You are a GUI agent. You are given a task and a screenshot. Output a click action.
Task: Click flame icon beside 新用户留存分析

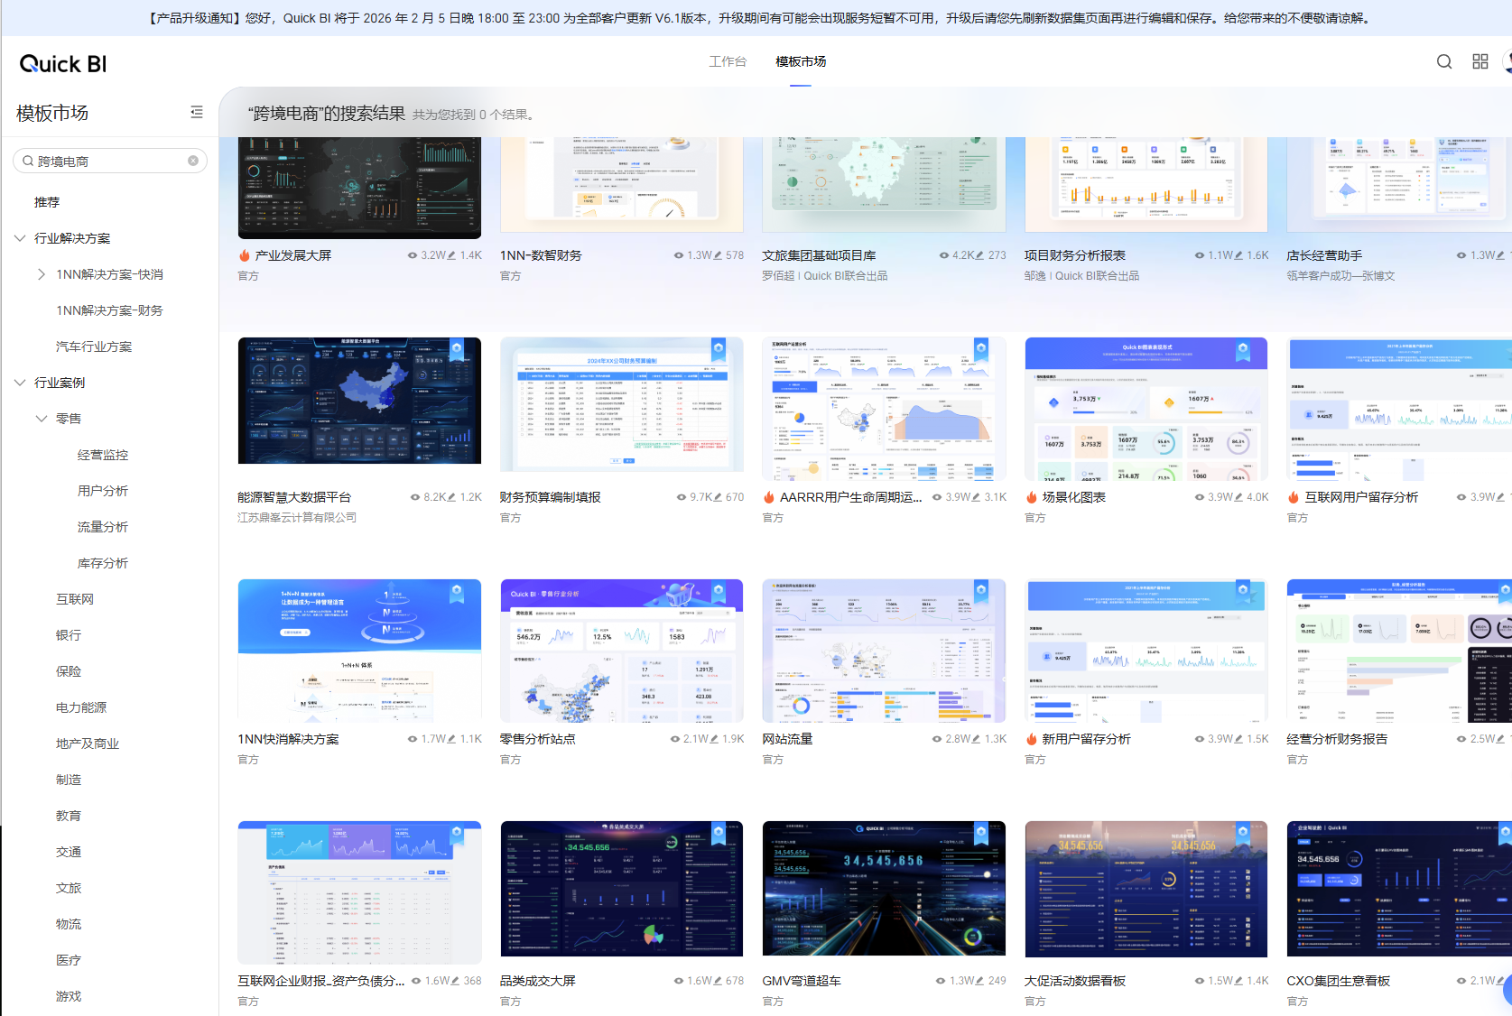pos(1032,739)
